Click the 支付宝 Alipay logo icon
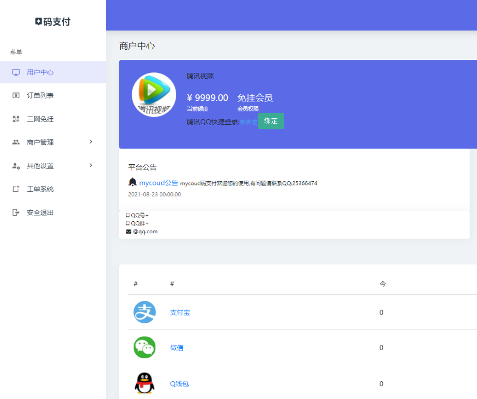The image size is (477, 399). 144,312
